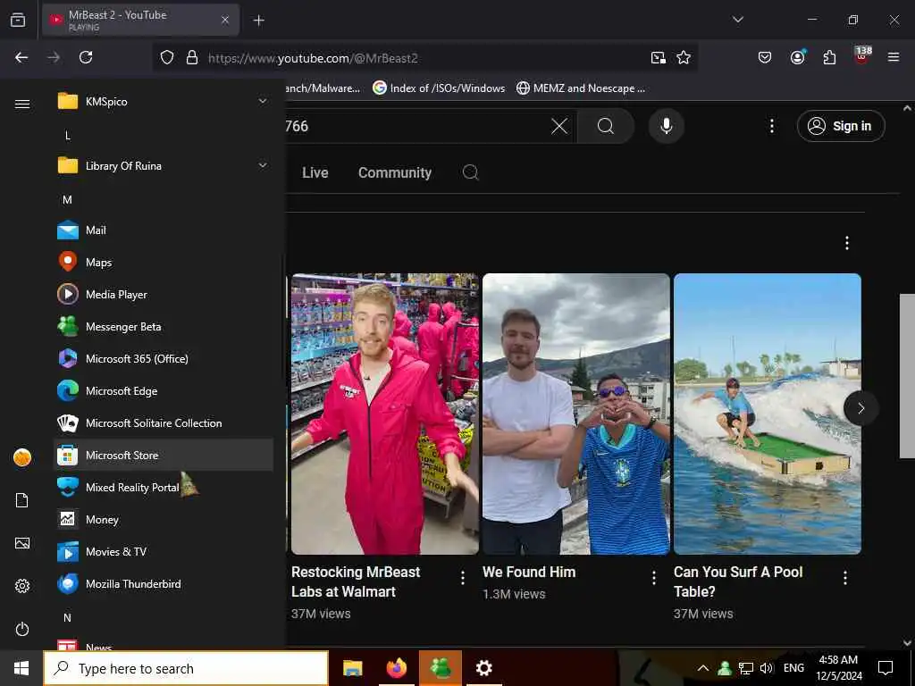Show next shorts with arrow button
This screenshot has width=915, height=686.
(860, 407)
